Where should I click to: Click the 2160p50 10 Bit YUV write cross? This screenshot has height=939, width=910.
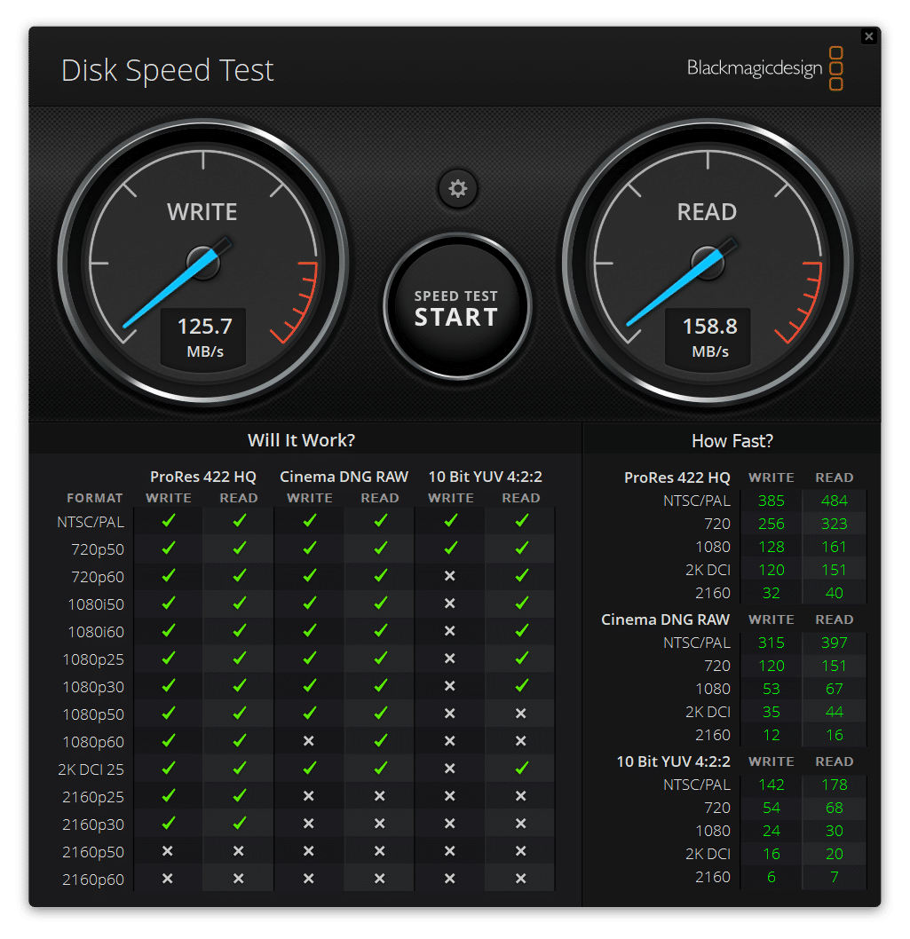[x=450, y=851]
